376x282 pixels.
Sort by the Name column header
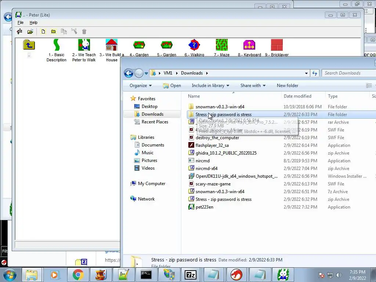194,96
